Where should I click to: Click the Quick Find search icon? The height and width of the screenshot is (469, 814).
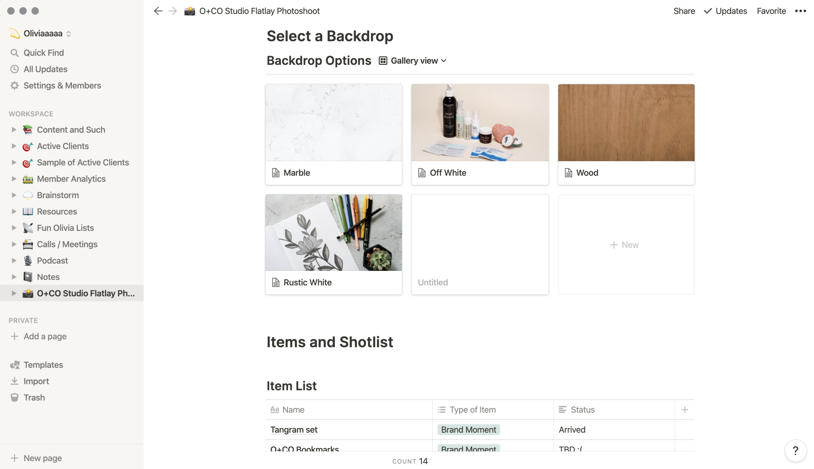pyautogui.click(x=14, y=53)
